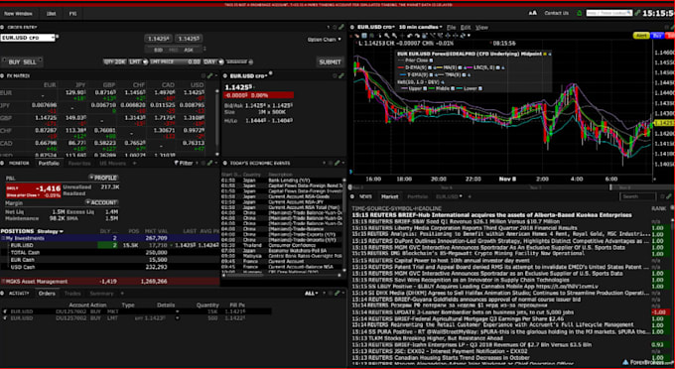Screen dimensions: 675x369
Task: Open the 10 min candles dropdown
Action: click(x=421, y=27)
